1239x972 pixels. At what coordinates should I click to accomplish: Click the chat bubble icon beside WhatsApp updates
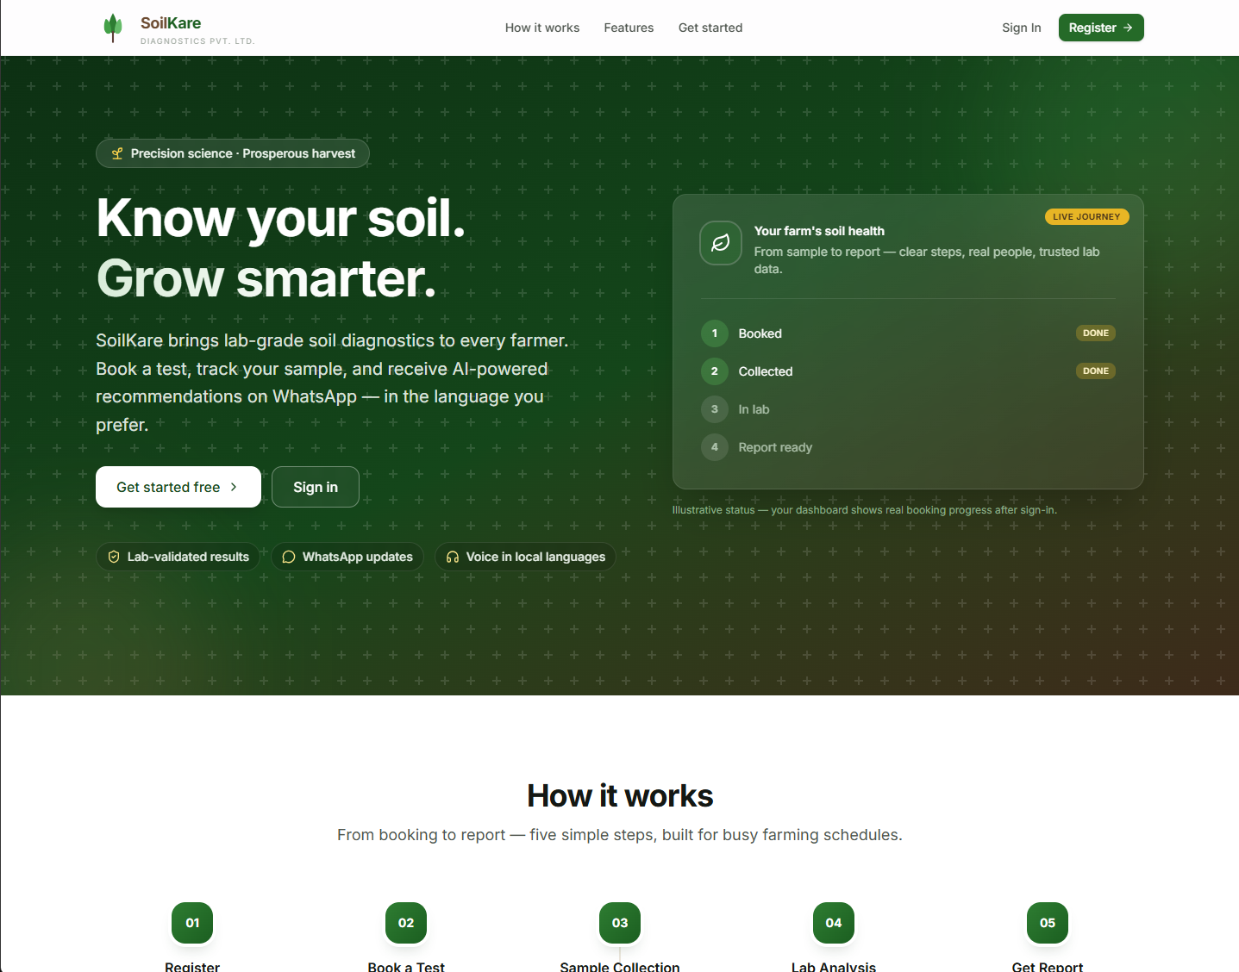tap(289, 557)
